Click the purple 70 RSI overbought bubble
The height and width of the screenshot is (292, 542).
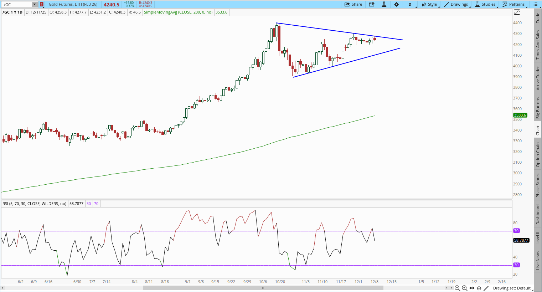point(516,231)
